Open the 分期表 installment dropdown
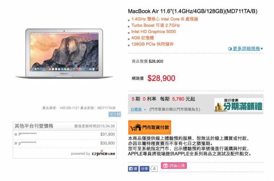 point(136,109)
